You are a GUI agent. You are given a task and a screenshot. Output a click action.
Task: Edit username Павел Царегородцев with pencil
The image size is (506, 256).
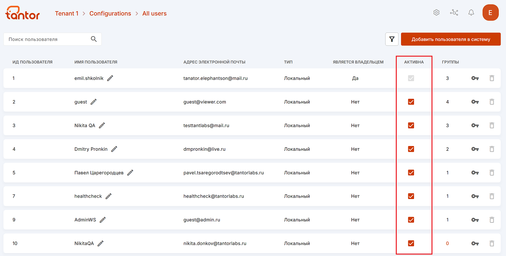130,173
